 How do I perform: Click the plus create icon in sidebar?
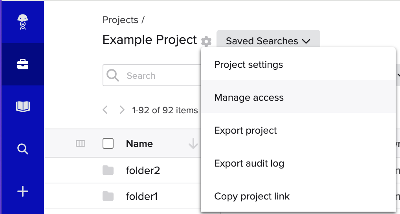tap(23, 191)
